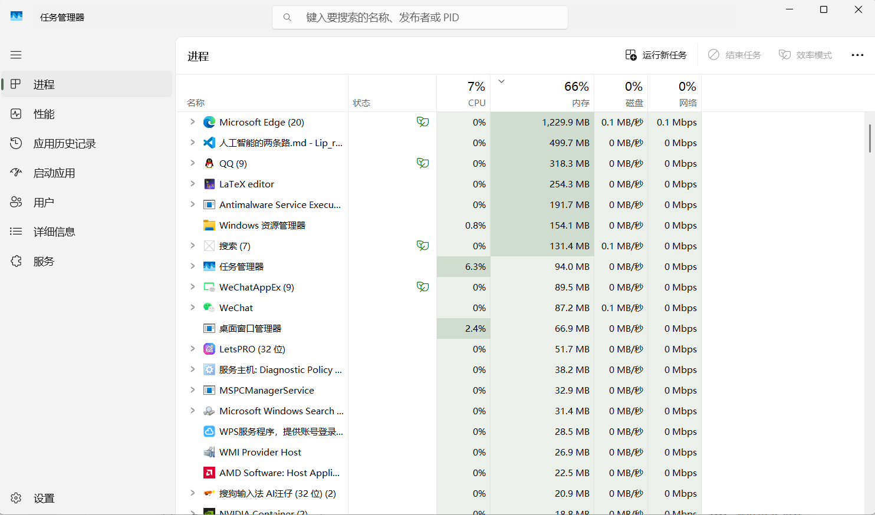The height and width of the screenshot is (515, 875).
Task: Sort processes by the CPU column
Action: 463,93
